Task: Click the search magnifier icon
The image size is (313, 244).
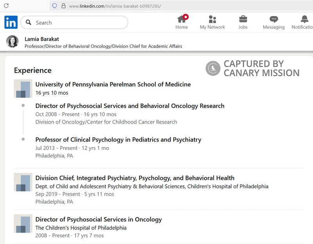Action: click(x=29, y=22)
